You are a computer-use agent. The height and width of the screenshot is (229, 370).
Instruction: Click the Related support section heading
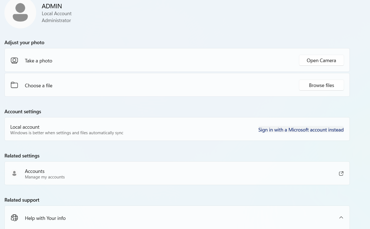click(x=22, y=200)
